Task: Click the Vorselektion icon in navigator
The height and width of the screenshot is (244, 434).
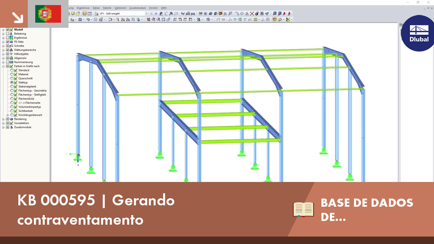Action: point(11,123)
